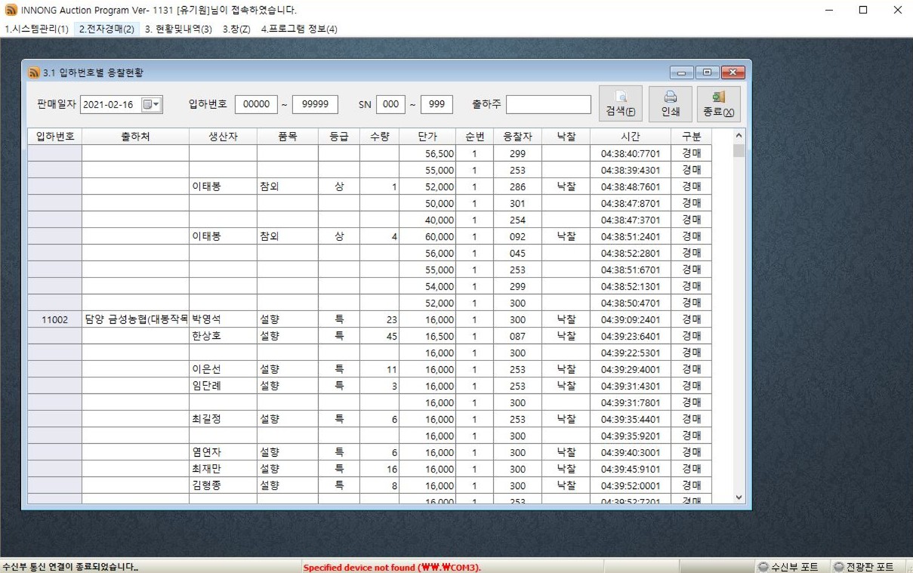
Task: Click the 출하주 text input field
Action: click(x=548, y=105)
